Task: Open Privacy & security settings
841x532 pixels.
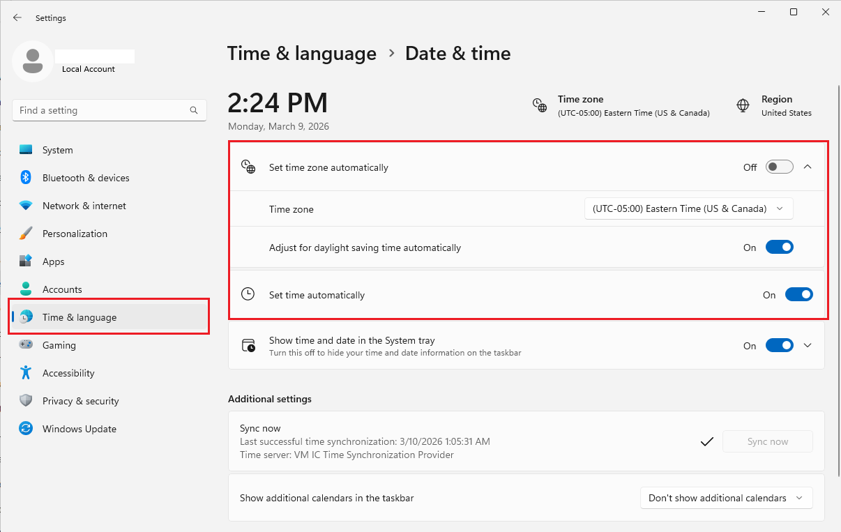Action: [x=109, y=401]
